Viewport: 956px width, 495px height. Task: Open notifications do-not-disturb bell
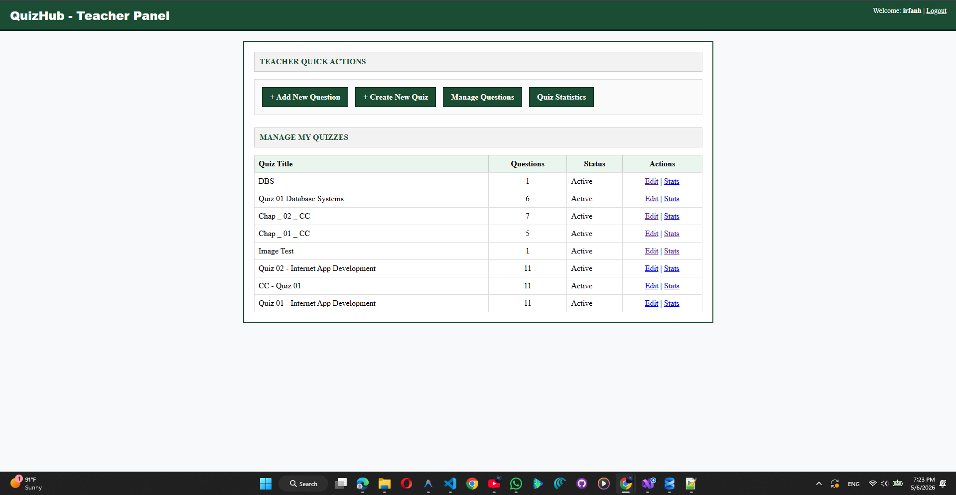[943, 484]
